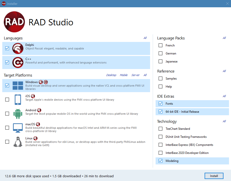The image size is (231, 181).
Task: Check InterBase Express (IBX) Components
Action: point(160,145)
